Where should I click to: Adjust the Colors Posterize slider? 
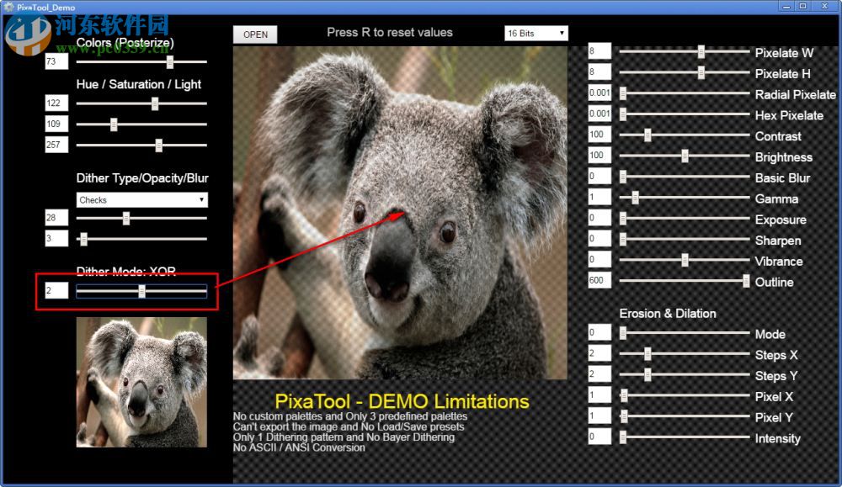coord(170,61)
